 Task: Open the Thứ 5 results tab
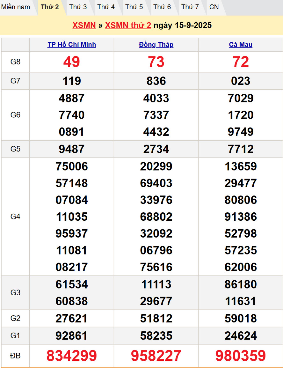click(134, 7)
